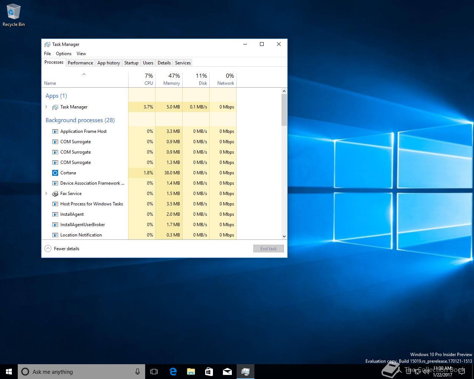Viewport: 474px width, 379px height.
Task: Click the process list scrollbar thumb
Action: pos(284,110)
